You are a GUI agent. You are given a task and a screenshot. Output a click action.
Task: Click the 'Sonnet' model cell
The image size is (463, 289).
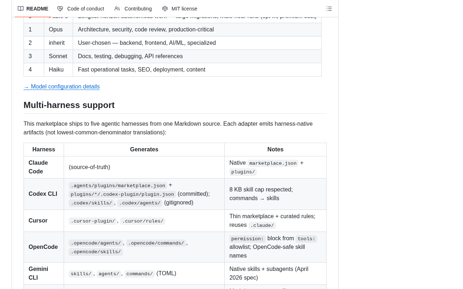pyautogui.click(x=58, y=56)
